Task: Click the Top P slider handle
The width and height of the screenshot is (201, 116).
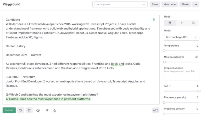Action: pyautogui.click(x=199, y=91)
